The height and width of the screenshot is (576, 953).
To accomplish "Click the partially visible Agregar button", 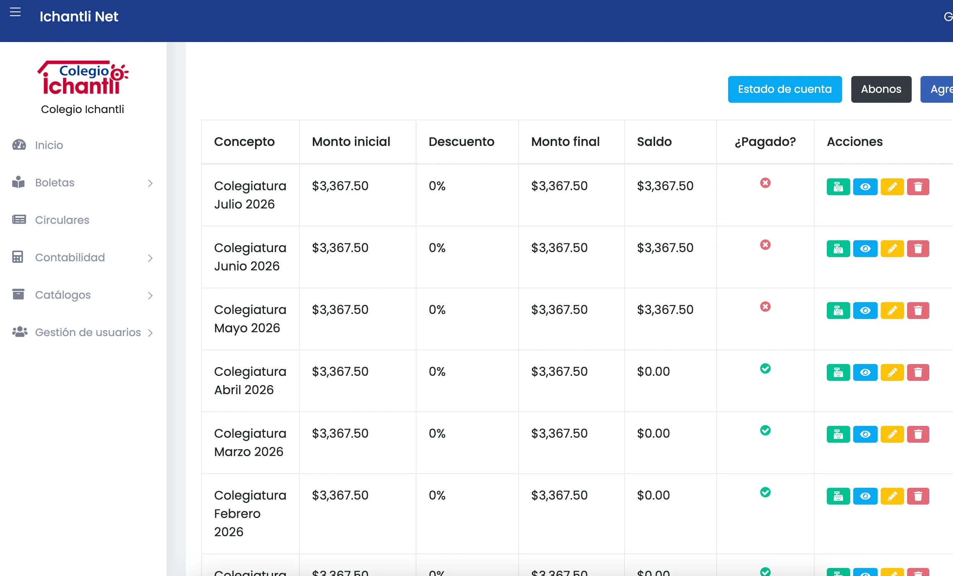I will click(937, 89).
